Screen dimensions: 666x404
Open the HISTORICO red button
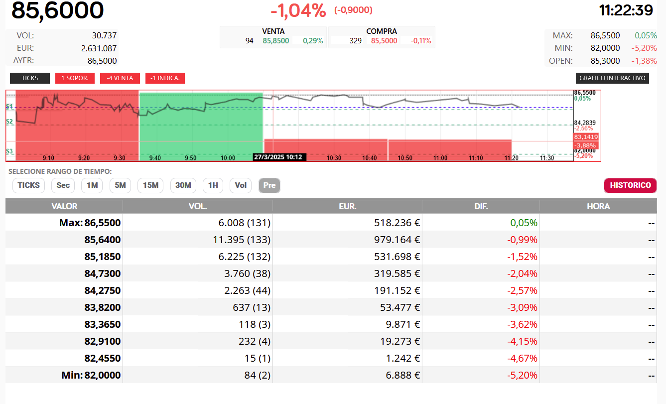click(x=630, y=185)
